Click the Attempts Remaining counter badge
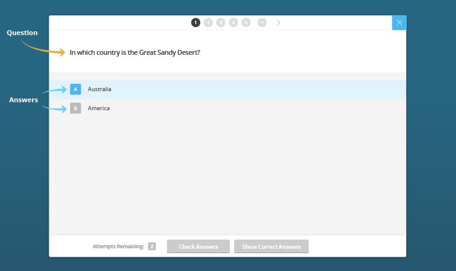456x271 pixels. click(152, 246)
